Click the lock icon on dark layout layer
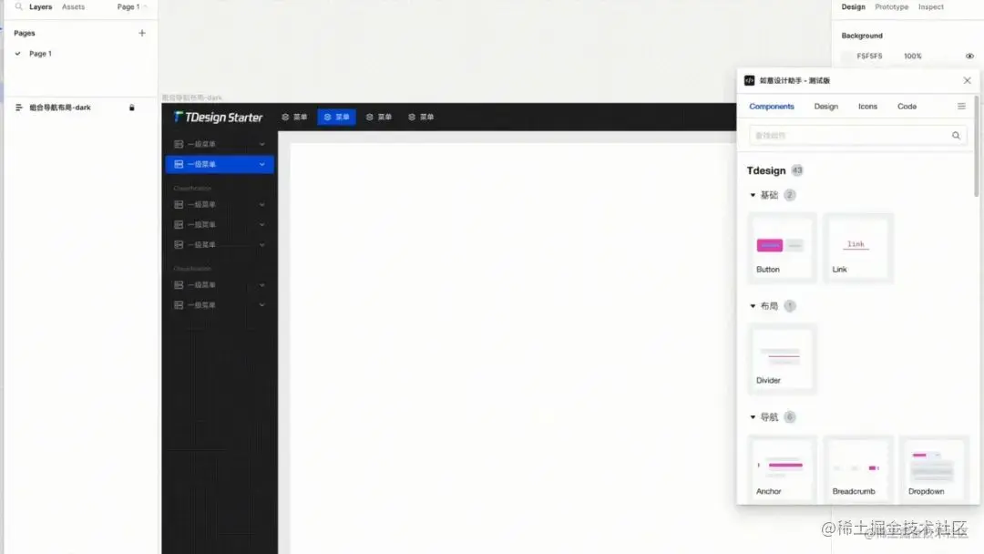Viewport: 984px width, 554px height. coord(132,108)
